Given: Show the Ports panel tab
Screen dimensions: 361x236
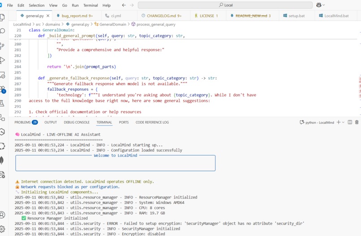Looking at the screenshot, I should [124, 122].
